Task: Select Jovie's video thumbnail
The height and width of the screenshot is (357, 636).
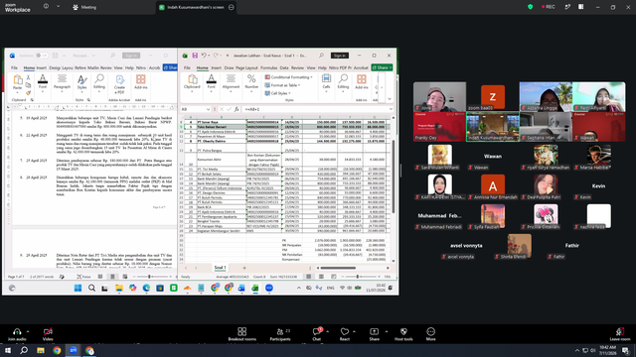Action: (x=439, y=97)
